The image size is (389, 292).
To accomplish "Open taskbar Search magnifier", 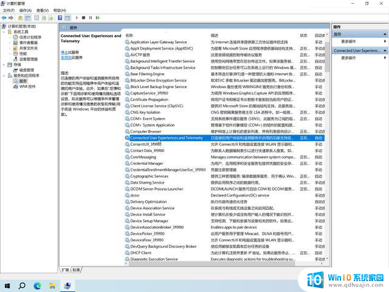I will (x=22, y=286).
